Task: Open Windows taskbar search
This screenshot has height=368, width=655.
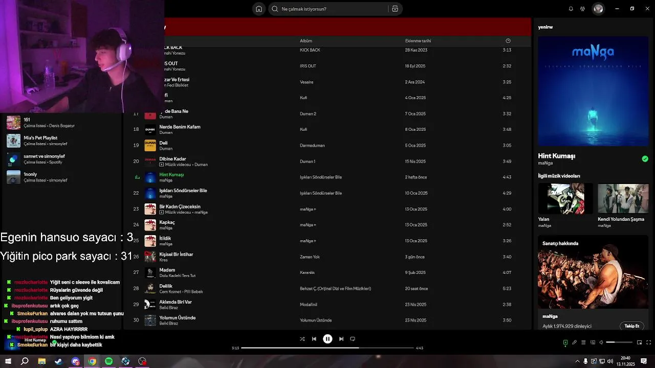Action: click(25, 361)
